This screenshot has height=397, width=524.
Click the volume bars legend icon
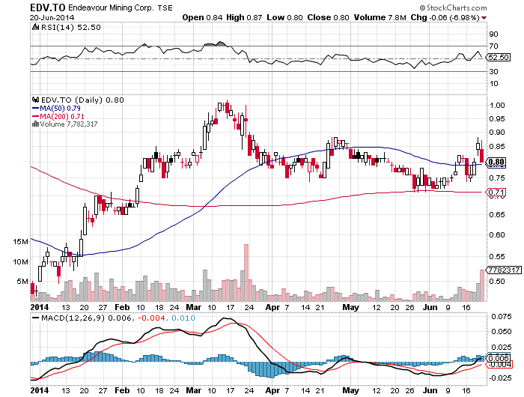35,124
